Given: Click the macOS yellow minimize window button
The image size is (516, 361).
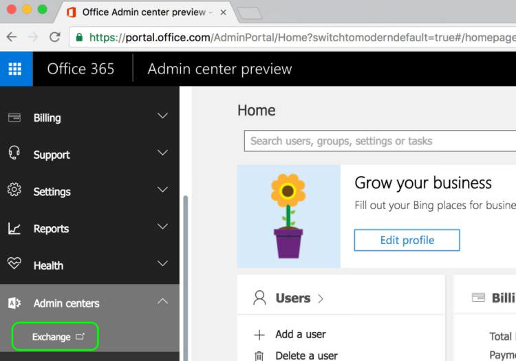Looking at the screenshot, I should 27,9.
